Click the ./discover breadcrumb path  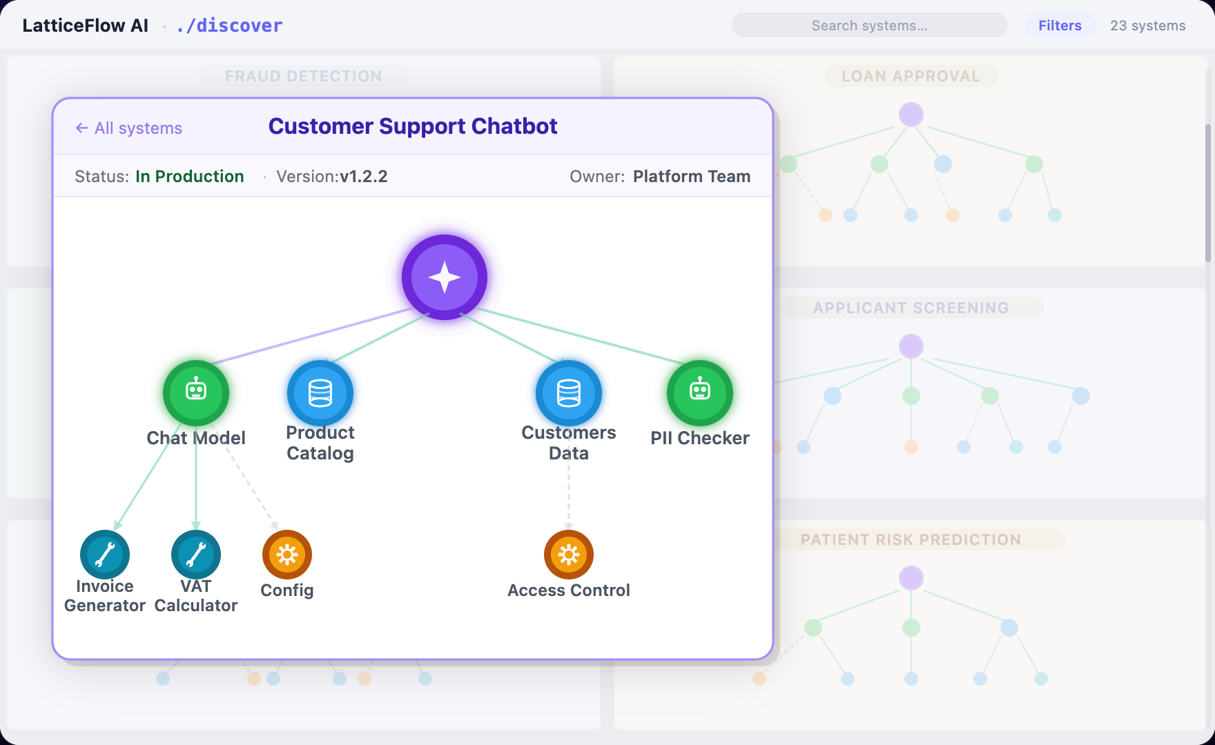point(229,26)
